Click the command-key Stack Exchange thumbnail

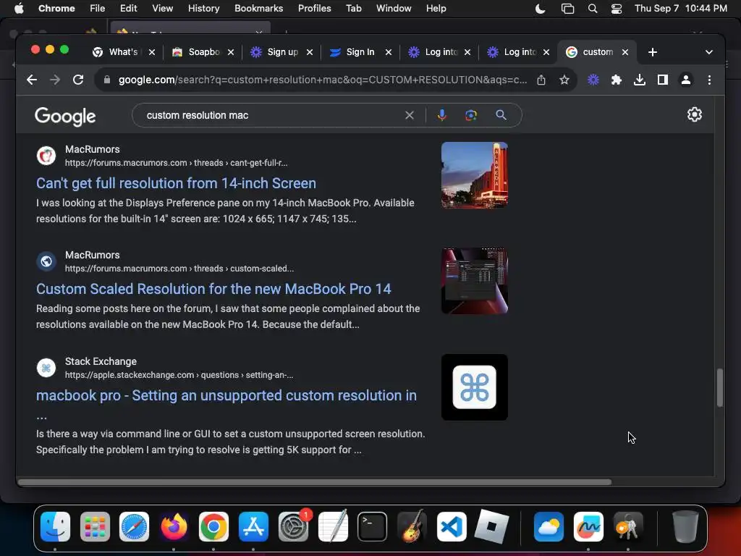point(475,387)
